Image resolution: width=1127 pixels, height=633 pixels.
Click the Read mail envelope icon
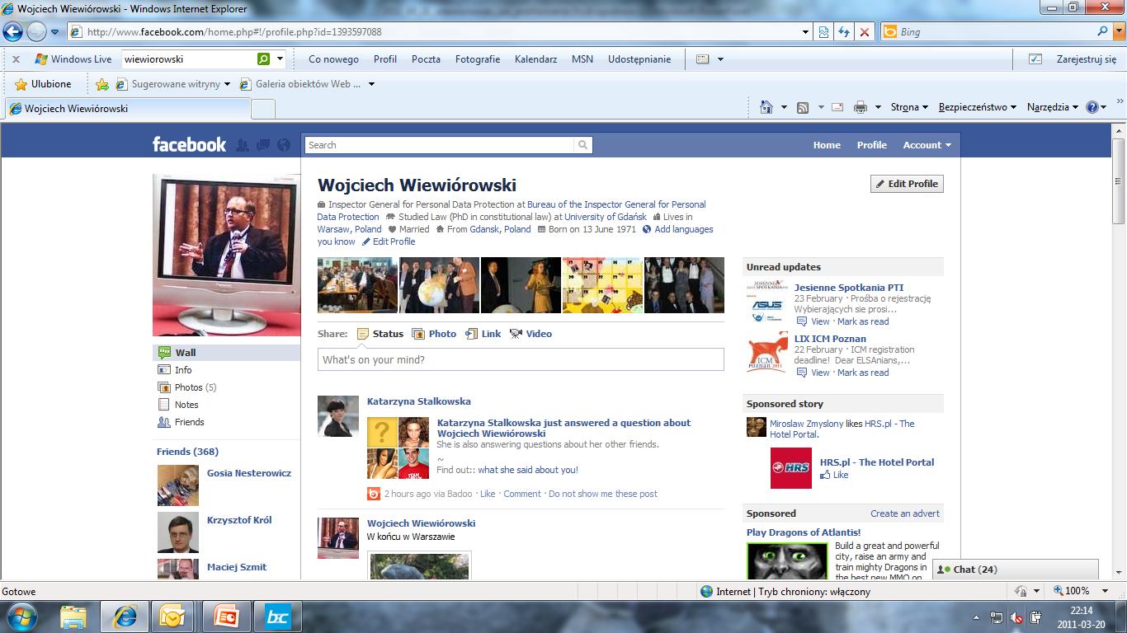pyautogui.click(x=837, y=107)
